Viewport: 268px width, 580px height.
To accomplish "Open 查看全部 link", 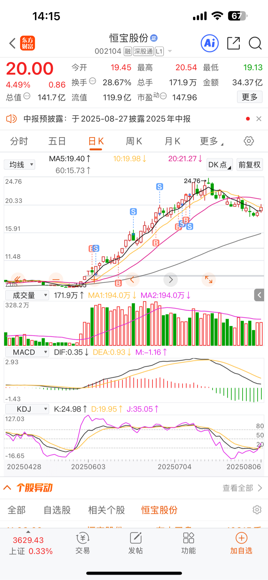I will (242, 488).
